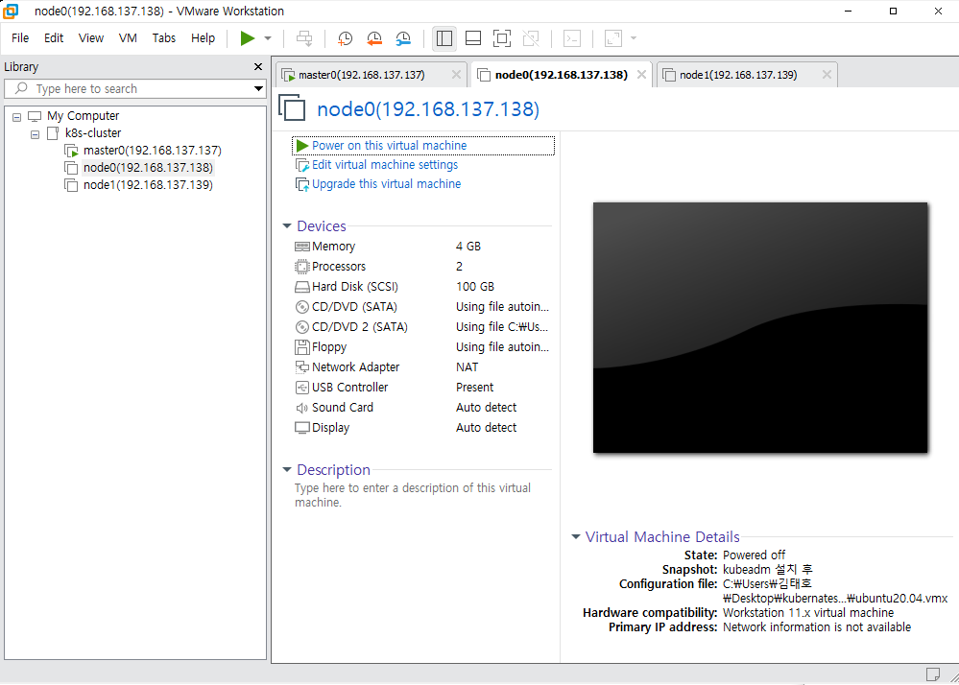959x685 pixels.
Task: Click the console view toolbar icon
Action: click(x=572, y=38)
